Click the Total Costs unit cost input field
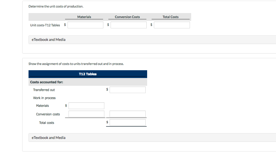 (172, 25)
